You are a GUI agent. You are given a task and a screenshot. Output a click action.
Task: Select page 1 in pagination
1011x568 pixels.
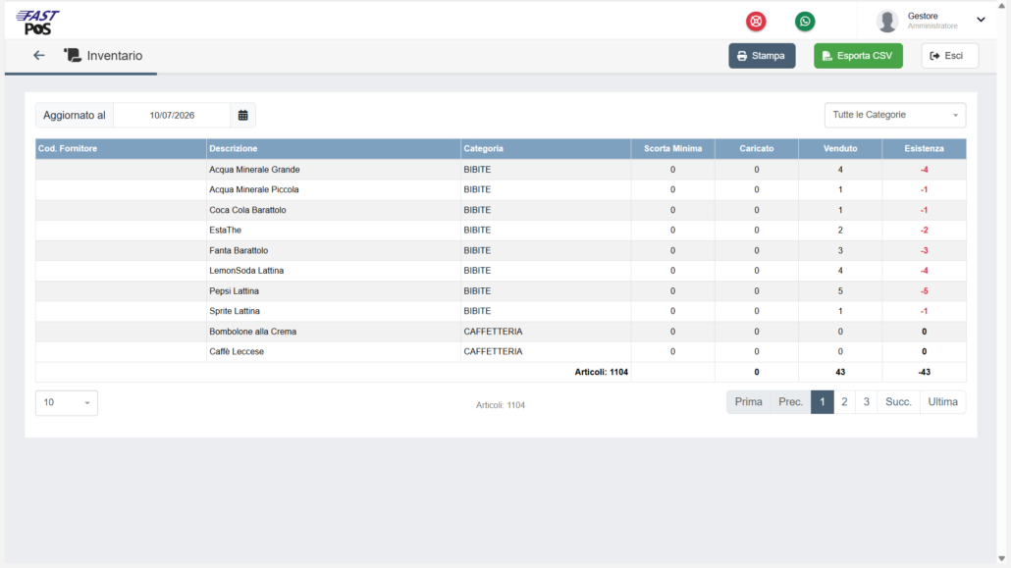(823, 401)
